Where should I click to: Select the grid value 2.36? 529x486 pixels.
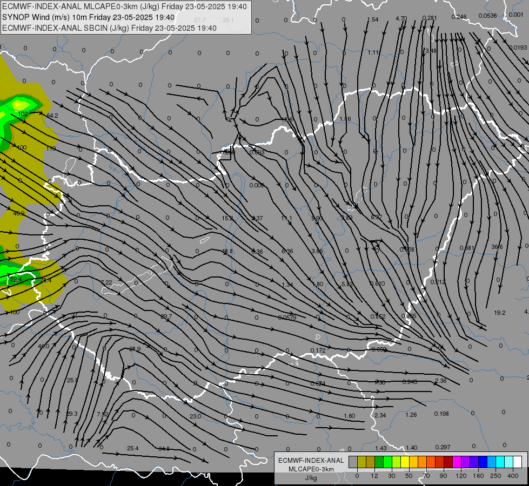point(440,381)
